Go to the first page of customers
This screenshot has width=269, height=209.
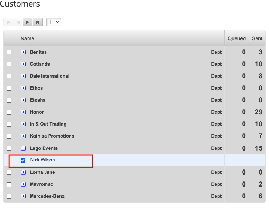pyautogui.click(x=8, y=22)
